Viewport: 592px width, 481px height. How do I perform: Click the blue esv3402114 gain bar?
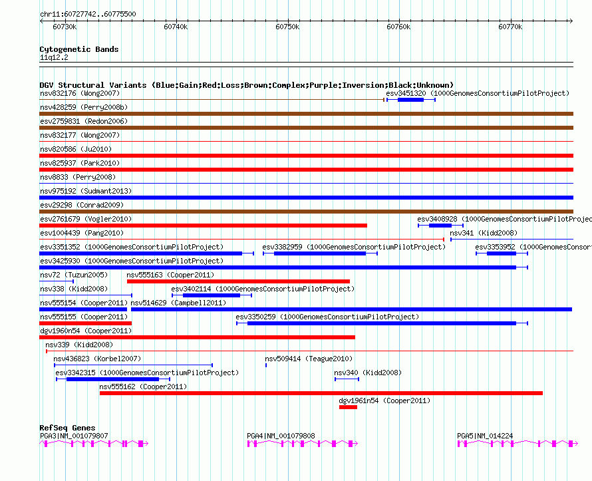click(212, 295)
